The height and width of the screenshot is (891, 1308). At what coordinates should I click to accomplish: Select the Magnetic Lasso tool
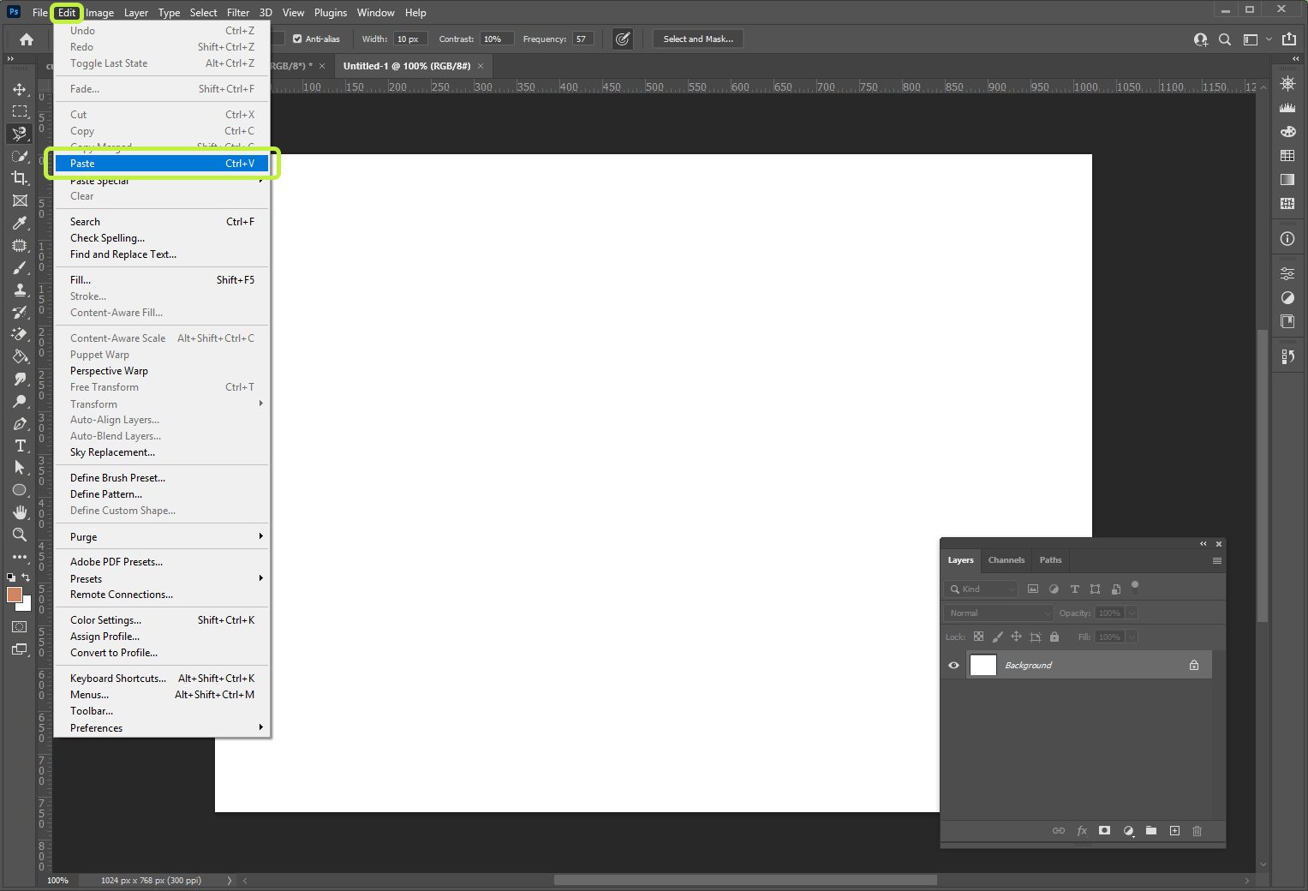20,134
